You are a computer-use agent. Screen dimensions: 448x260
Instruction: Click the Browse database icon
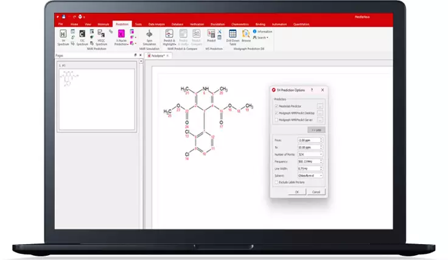246,35
